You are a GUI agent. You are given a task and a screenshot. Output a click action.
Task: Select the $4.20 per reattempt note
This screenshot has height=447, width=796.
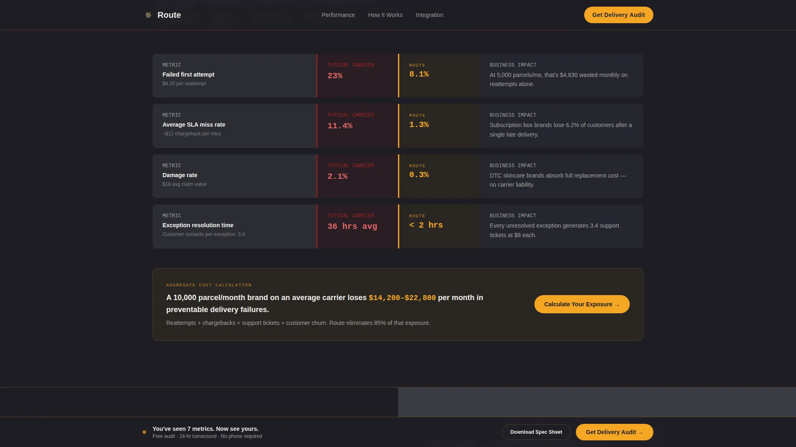(184, 84)
